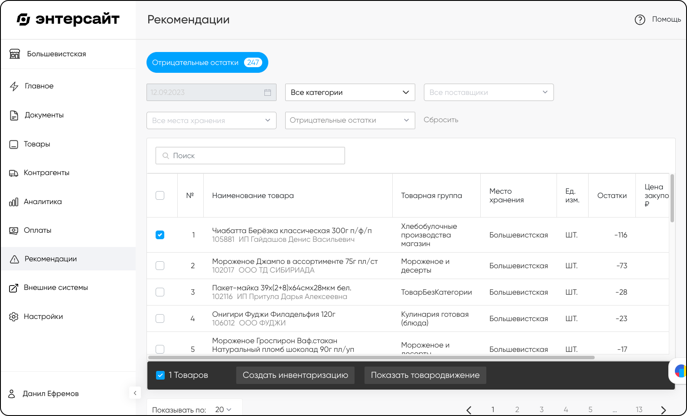687x416 pixels.
Task: Tick the checkbox for Мороженое Джампо row
Action: pyautogui.click(x=160, y=266)
